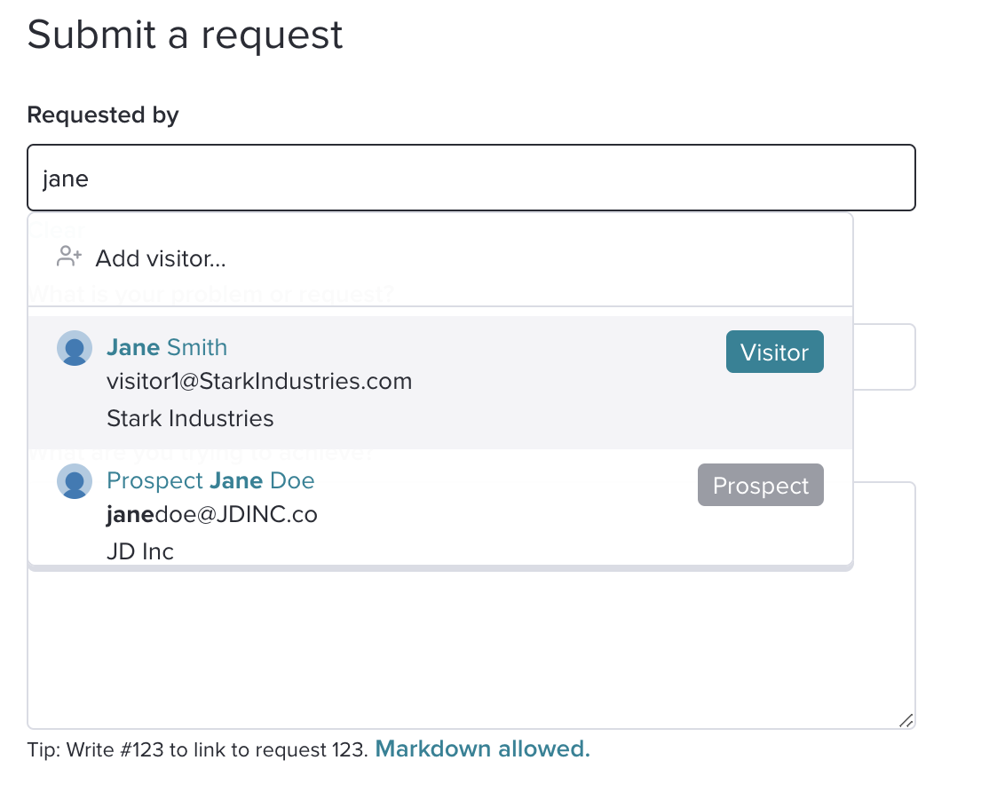Open the Markdown allowed link
The height and width of the screenshot is (792, 989).
coord(483,748)
